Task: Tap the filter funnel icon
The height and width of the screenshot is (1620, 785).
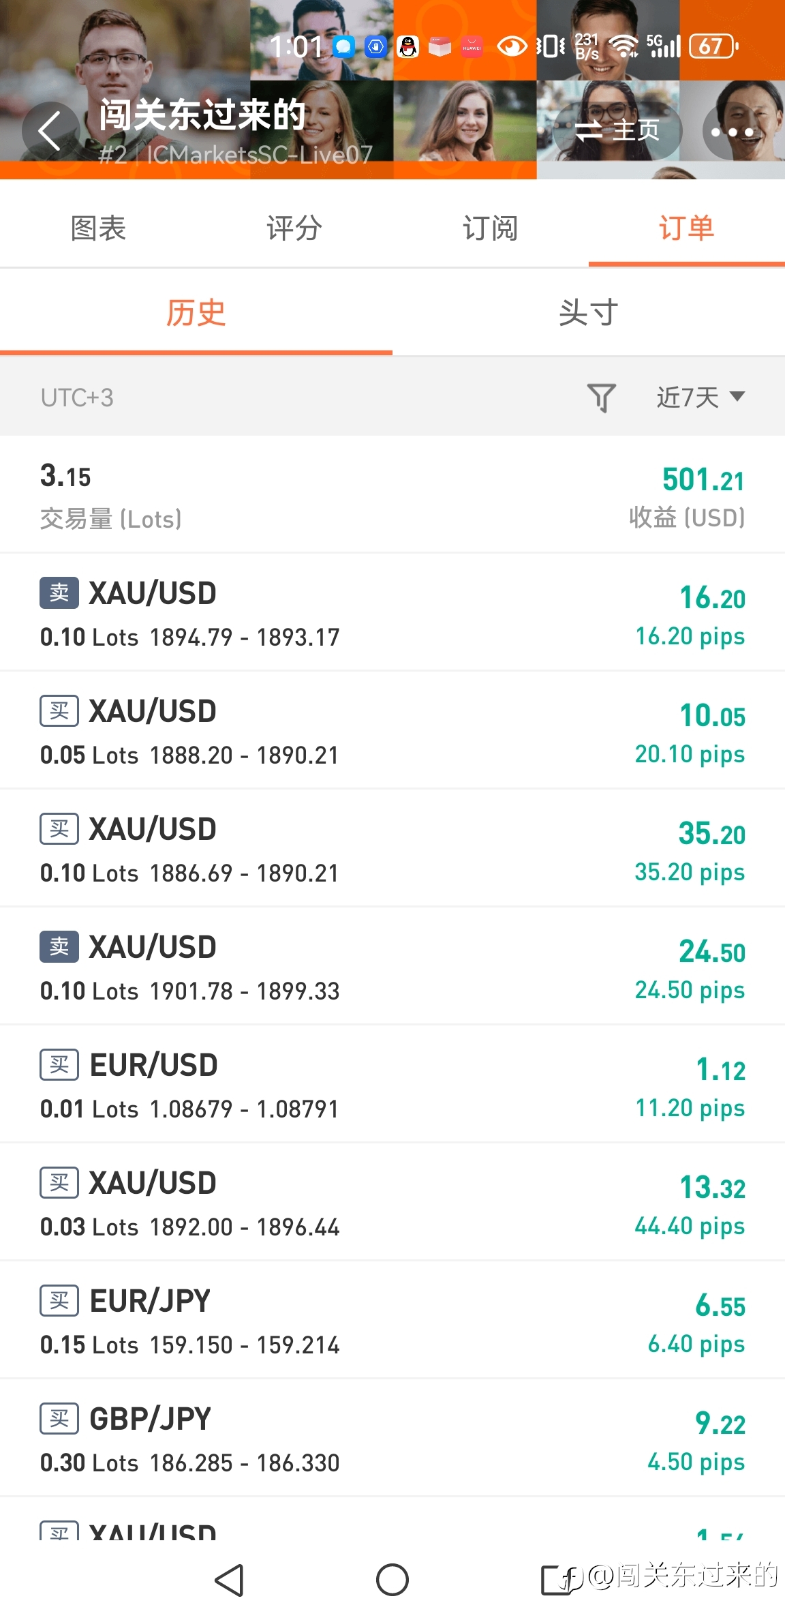Action: pos(601,397)
